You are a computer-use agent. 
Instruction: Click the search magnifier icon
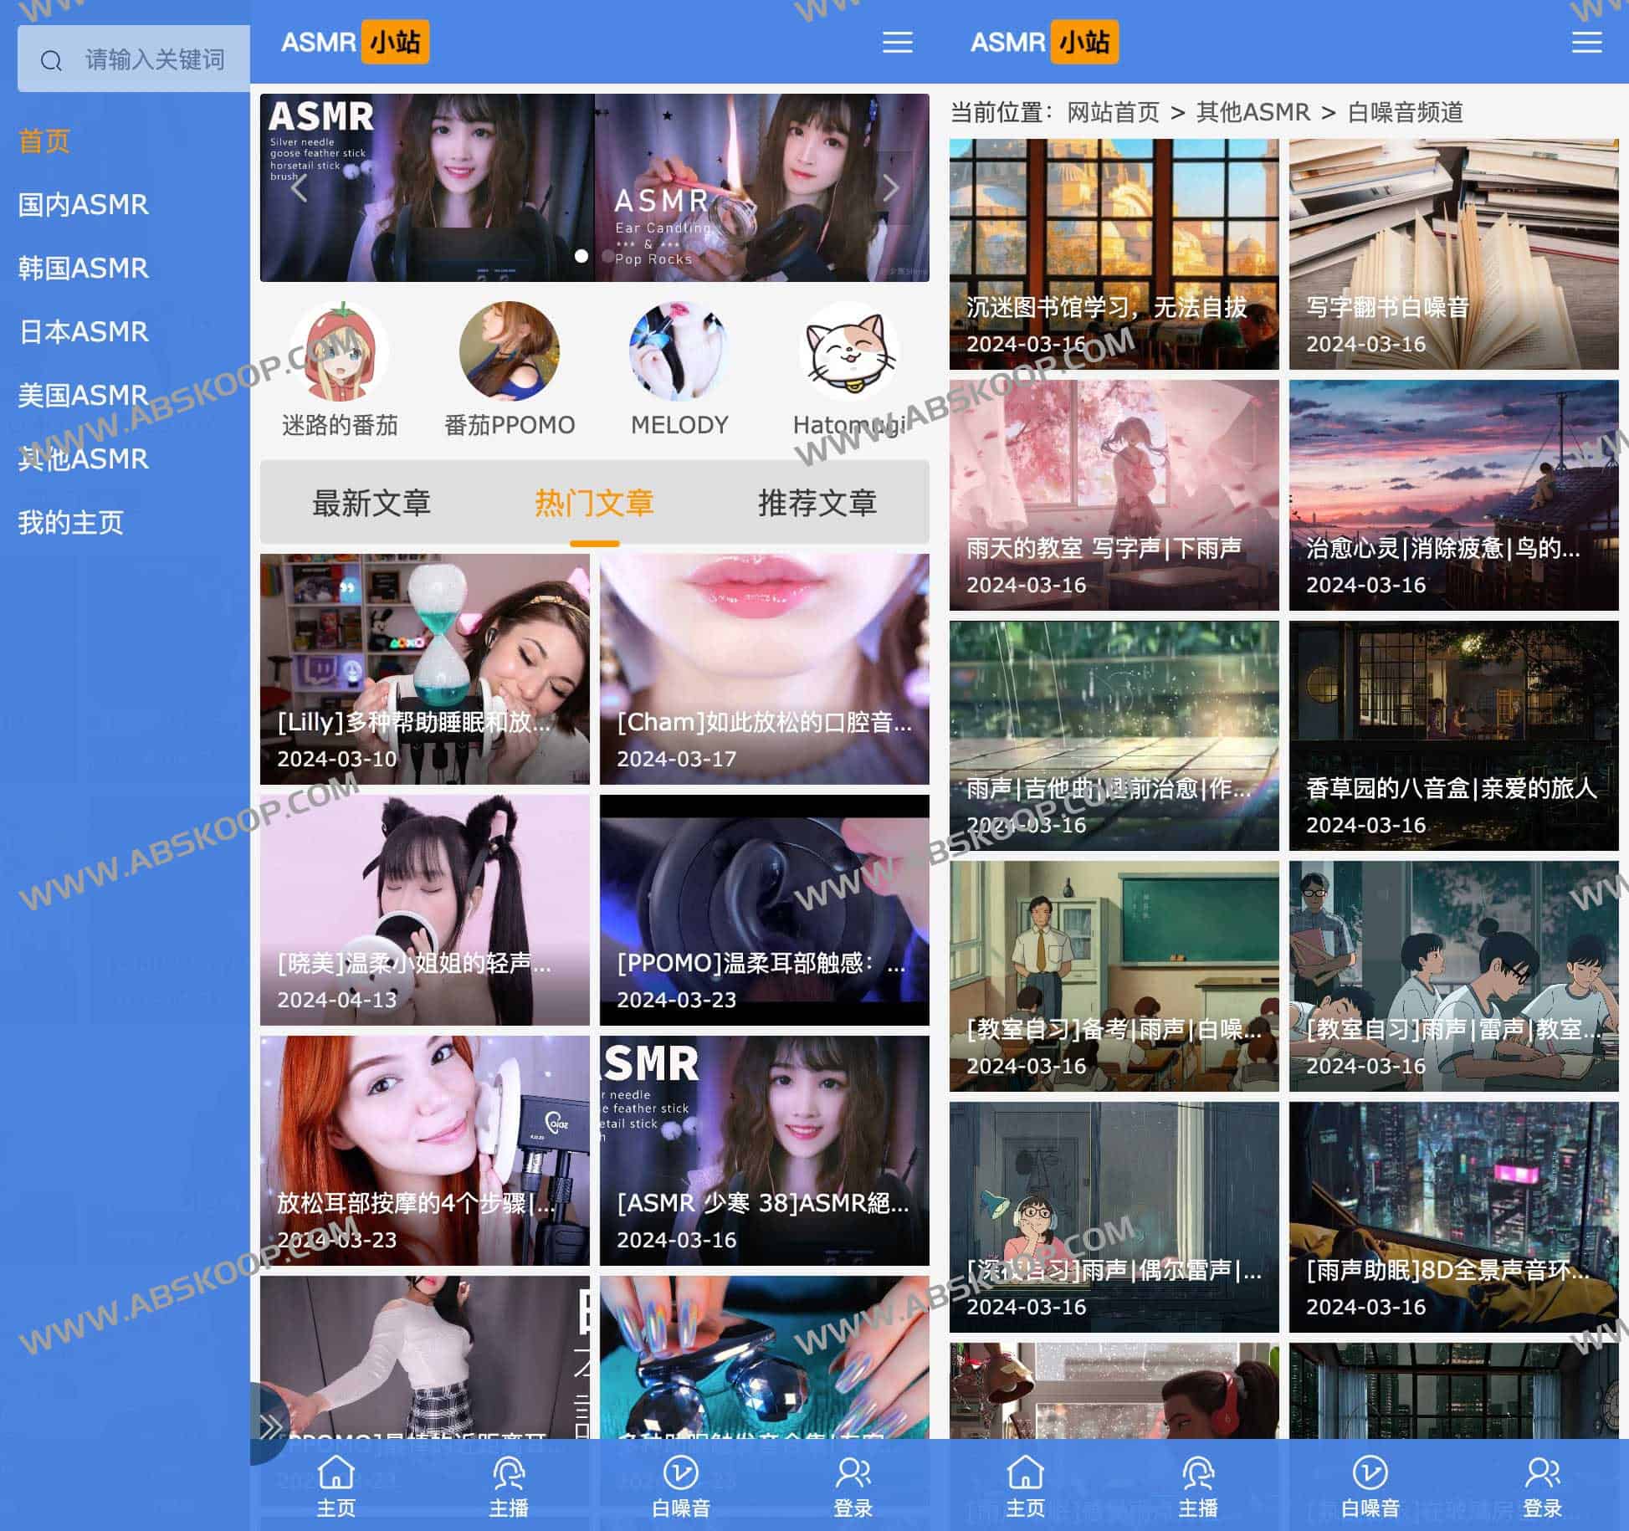52,59
